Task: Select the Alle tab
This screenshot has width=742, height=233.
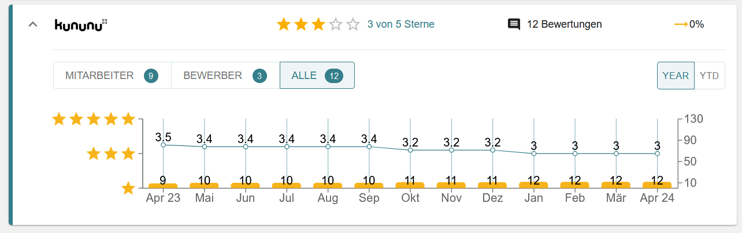Action: point(317,76)
